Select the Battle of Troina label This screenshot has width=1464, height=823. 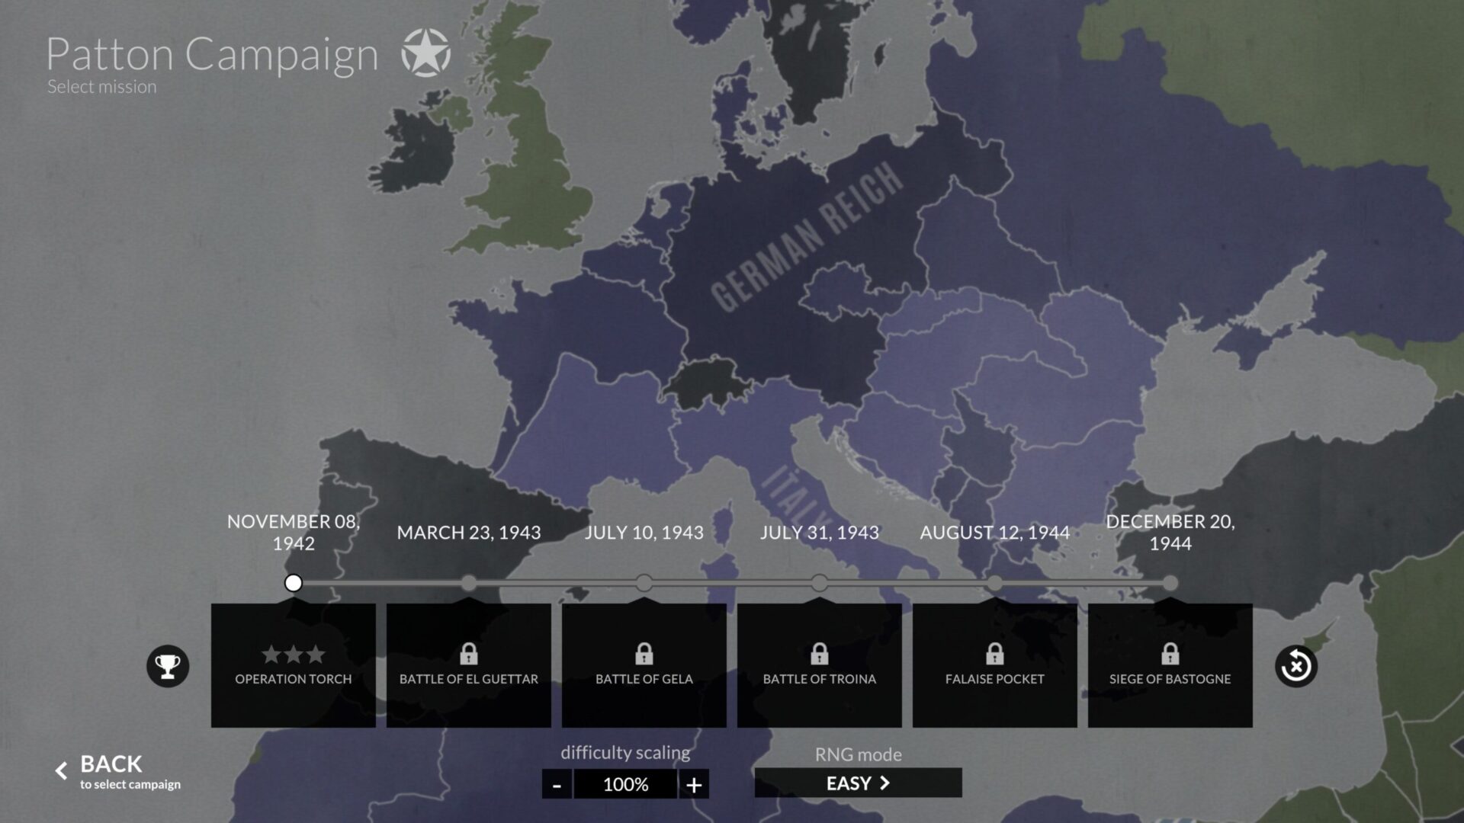coord(820,679)
